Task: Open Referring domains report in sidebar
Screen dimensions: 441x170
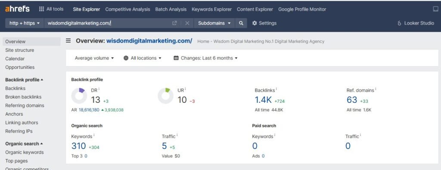Action: (x=25, y=105)
